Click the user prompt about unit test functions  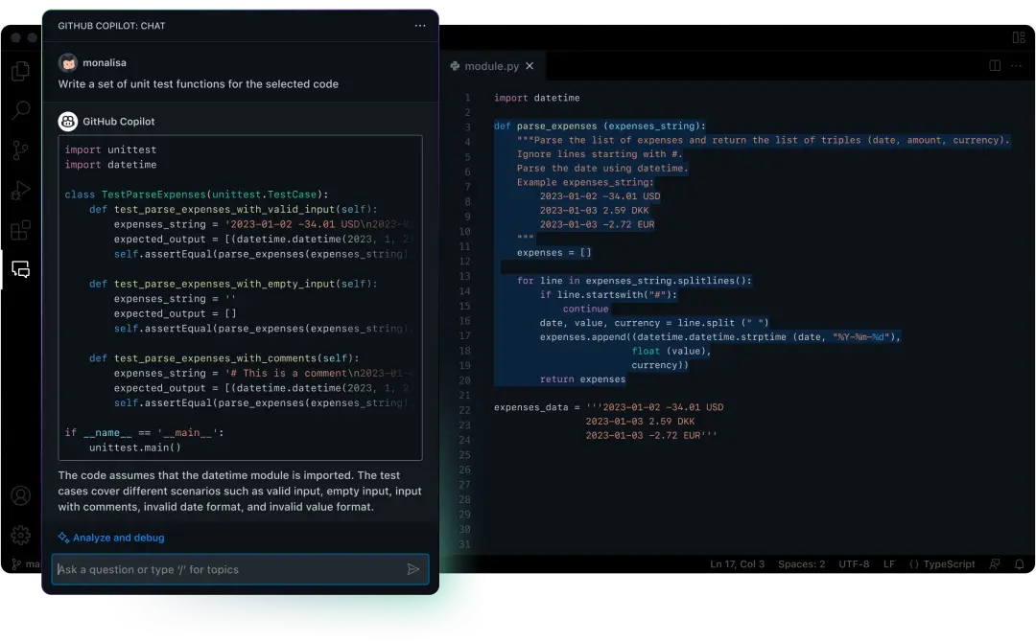[199, 83]
